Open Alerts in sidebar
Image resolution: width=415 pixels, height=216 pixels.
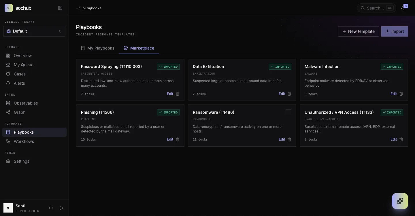[34, 83]
